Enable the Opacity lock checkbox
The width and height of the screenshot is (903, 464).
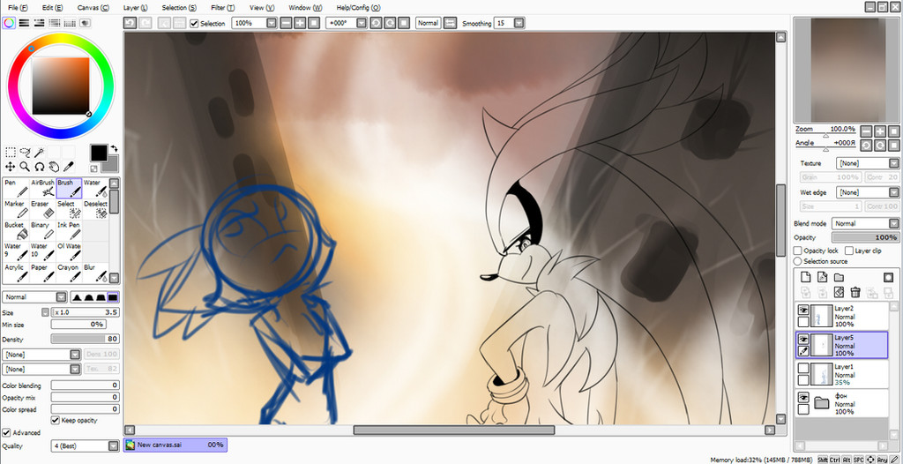[x=797, y=251]
